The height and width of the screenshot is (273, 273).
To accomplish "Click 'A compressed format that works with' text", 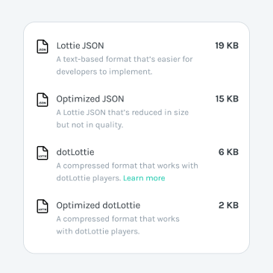I will point(128,166).
